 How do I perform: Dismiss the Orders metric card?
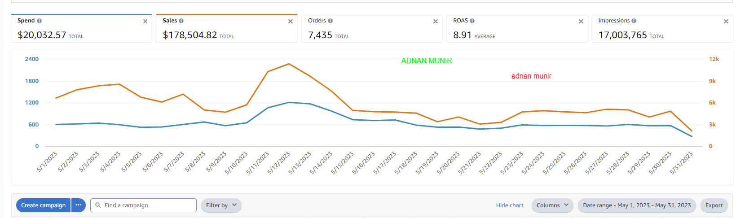tap(436, 22)
